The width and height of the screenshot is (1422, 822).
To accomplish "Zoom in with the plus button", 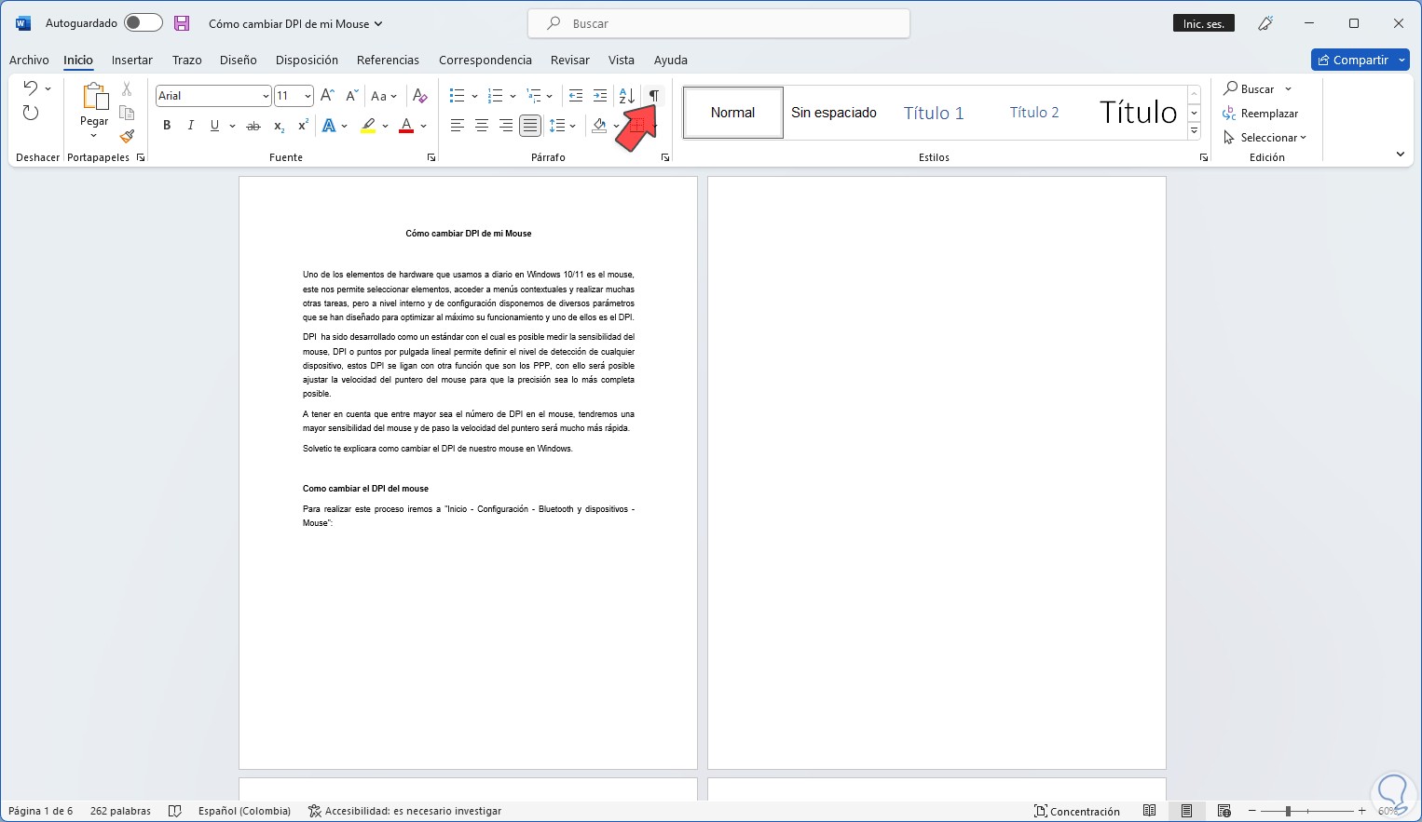I will point(1362,811).
